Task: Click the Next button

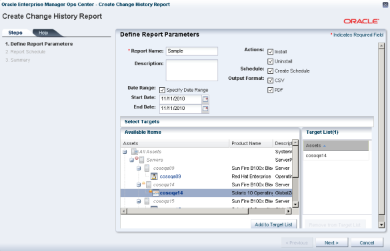Action: click(x=331, y=243)
